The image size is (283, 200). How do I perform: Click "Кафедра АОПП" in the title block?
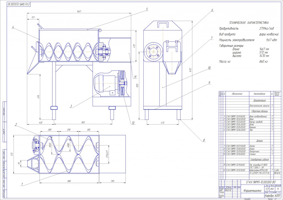click(x=272, y=196)
